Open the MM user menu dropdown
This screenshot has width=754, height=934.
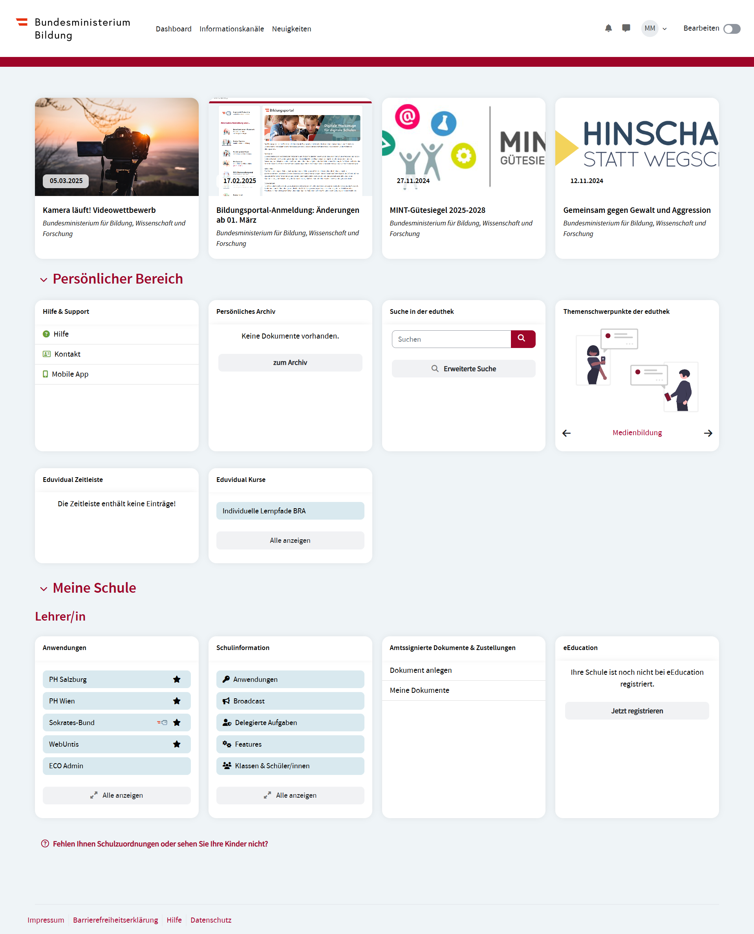654,29
